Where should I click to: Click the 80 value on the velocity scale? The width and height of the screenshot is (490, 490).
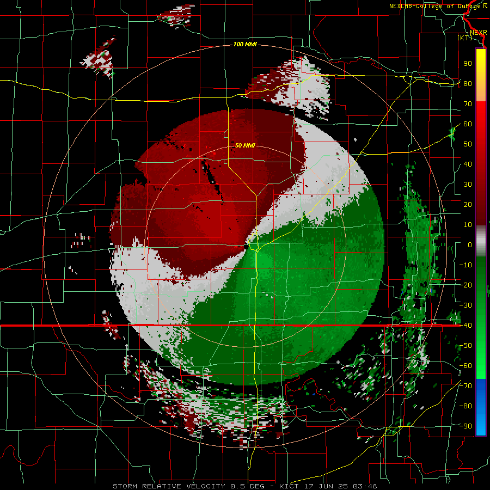pos(468,84)
